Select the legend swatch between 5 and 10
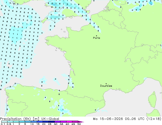This screenshot has width=162, height=125. 28,122
